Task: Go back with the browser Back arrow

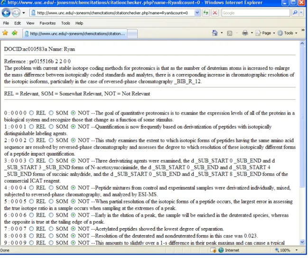Action: pyautogui.click(x=6, y=13)
